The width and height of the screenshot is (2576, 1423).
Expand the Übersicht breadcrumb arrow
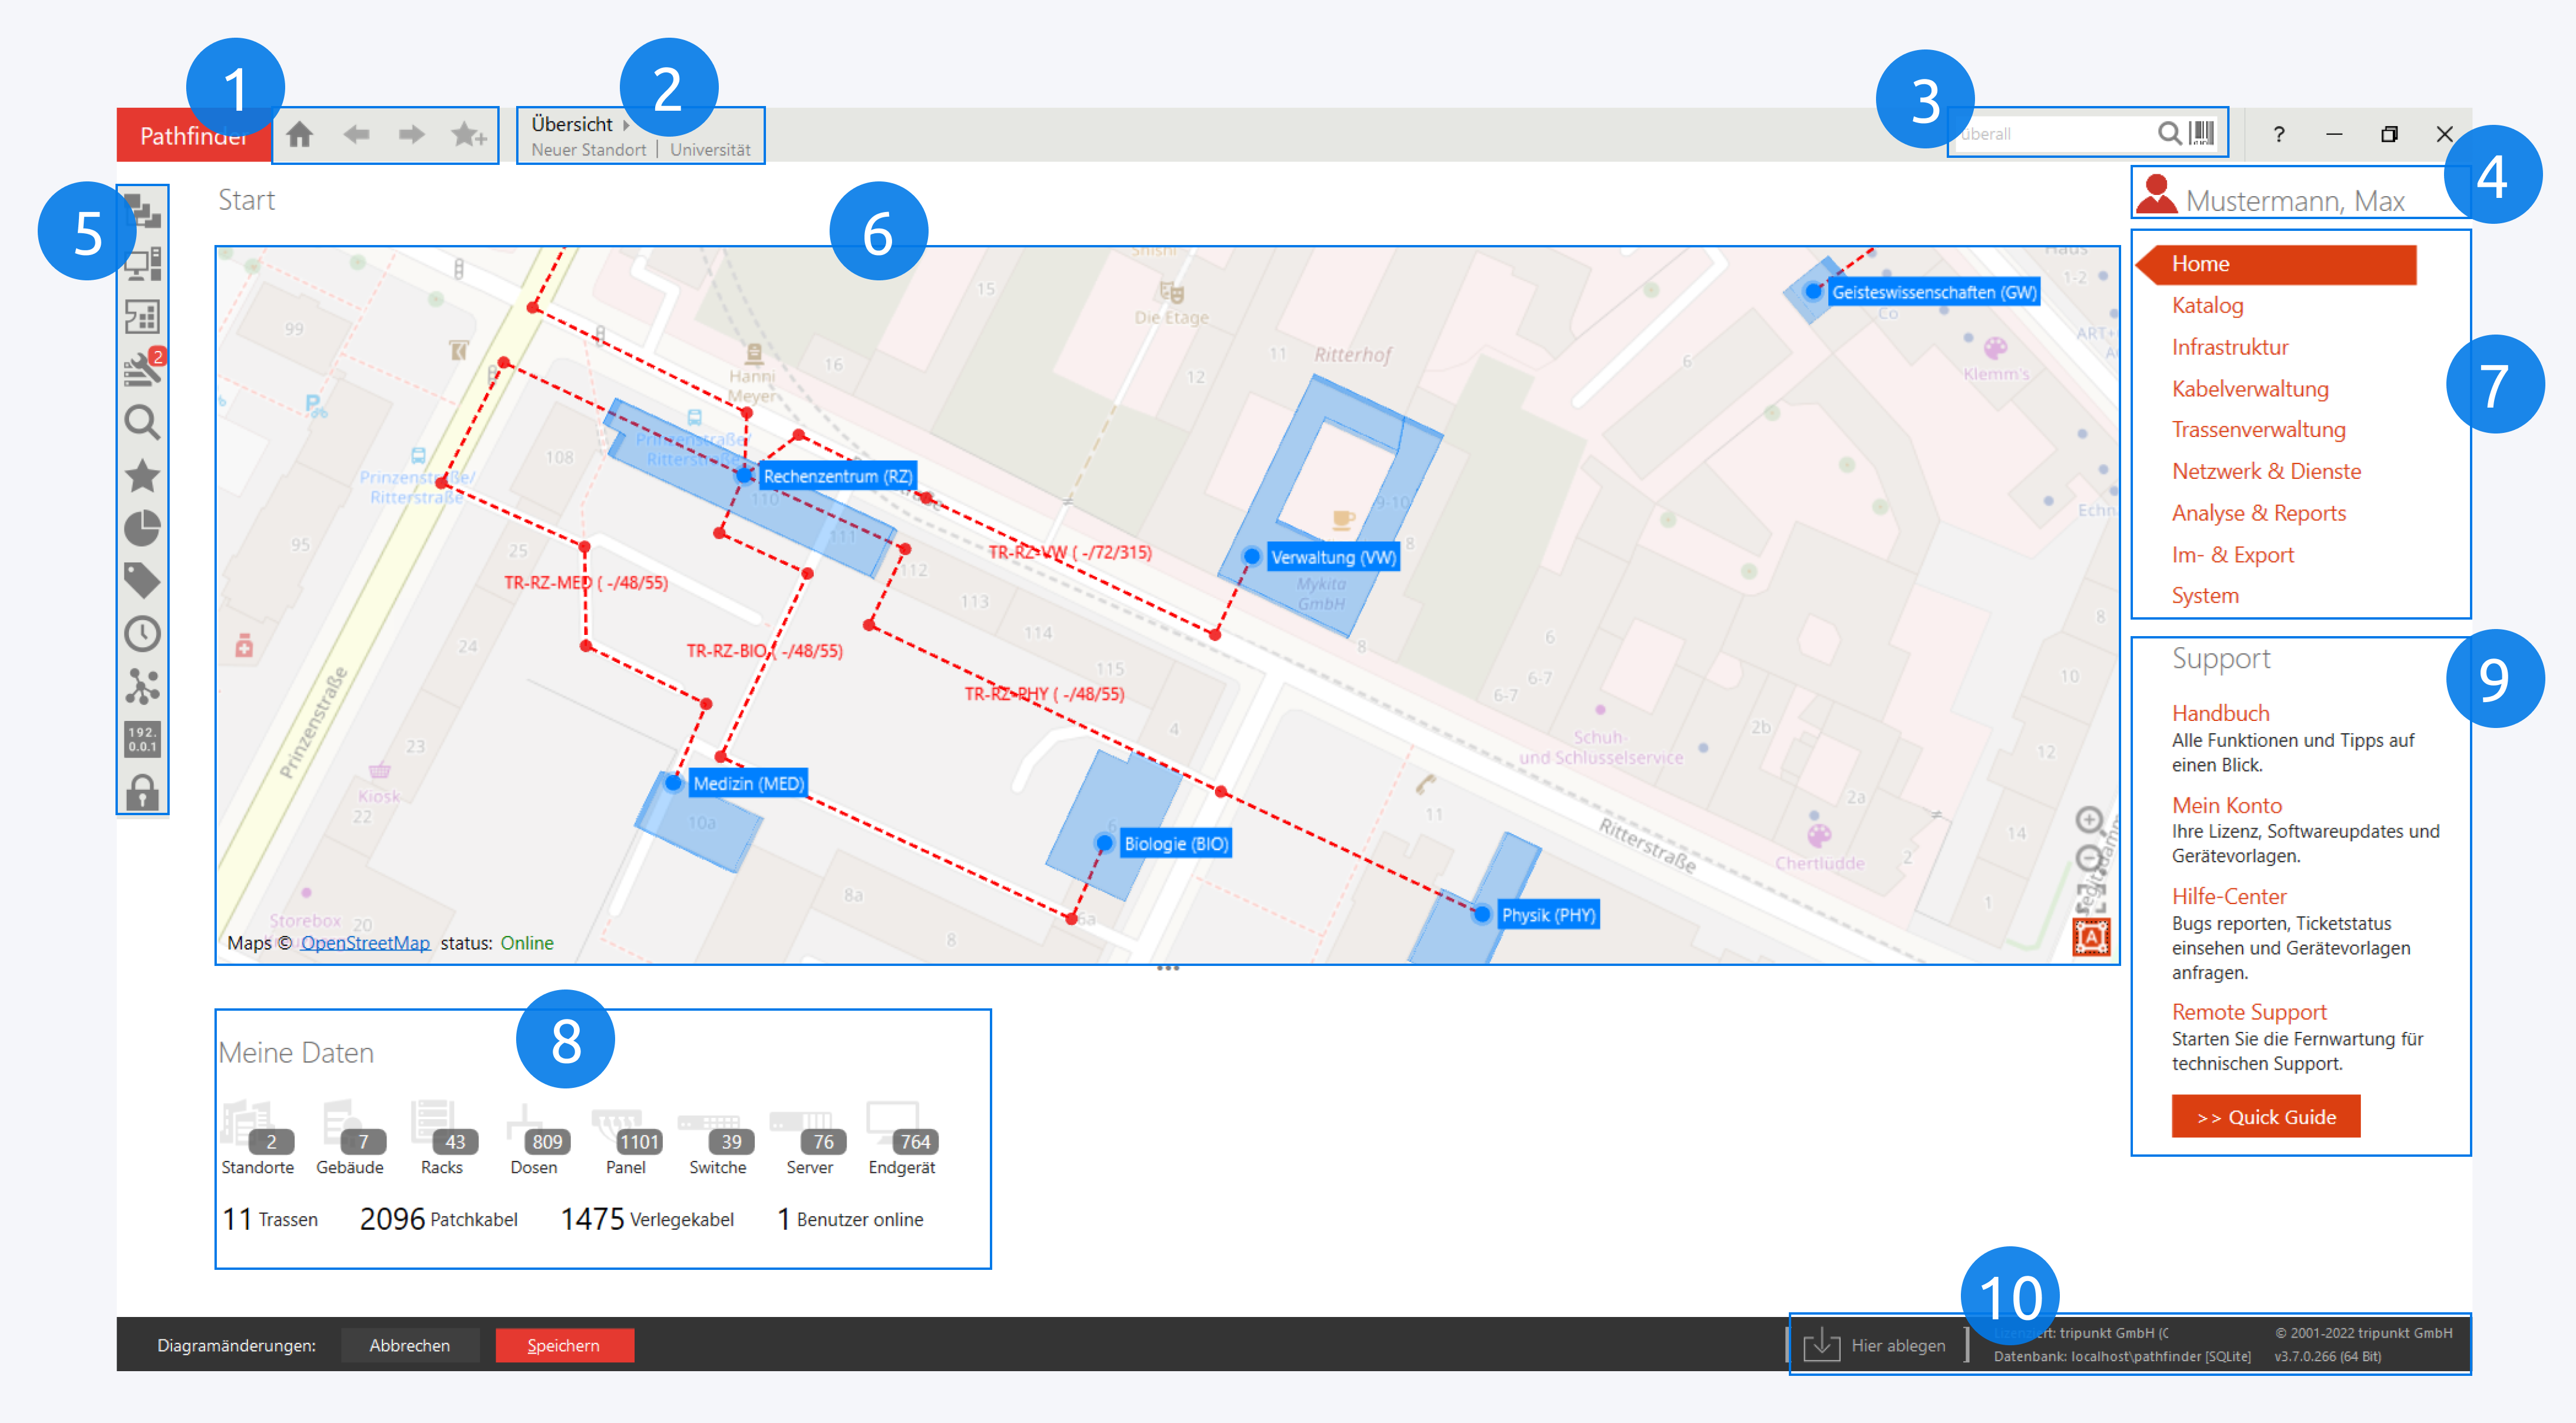pyautogui.click(x=627, y=125)
